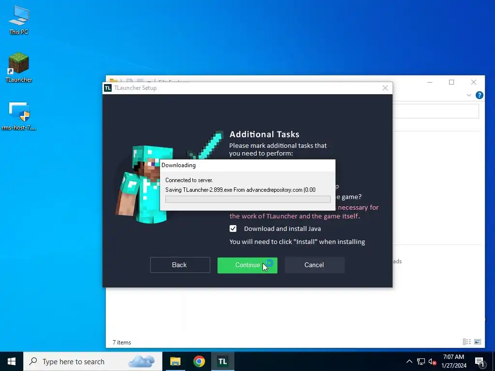Click the Back button
Image resolution: width=495 pixels, height=371 pixels.
pyautogui.click(x=180, y=265)
